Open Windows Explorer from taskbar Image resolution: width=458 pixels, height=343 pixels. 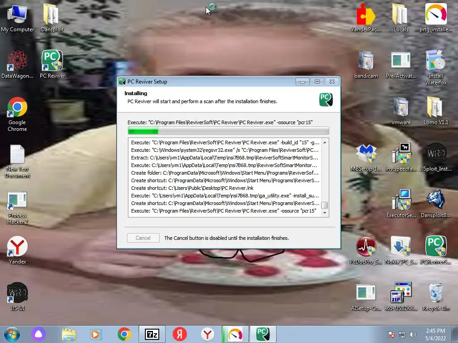tap(69, 334)
